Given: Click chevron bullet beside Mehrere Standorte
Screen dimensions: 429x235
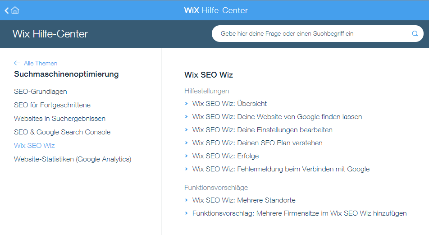Looking at the screenshot, I should coord(186,200).
